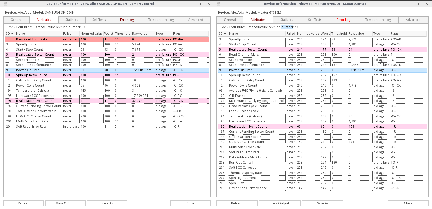Minimize the Maxtor 6Y080L0 window
The height and width of the screenshot is (209, 432).
(413, 4)
